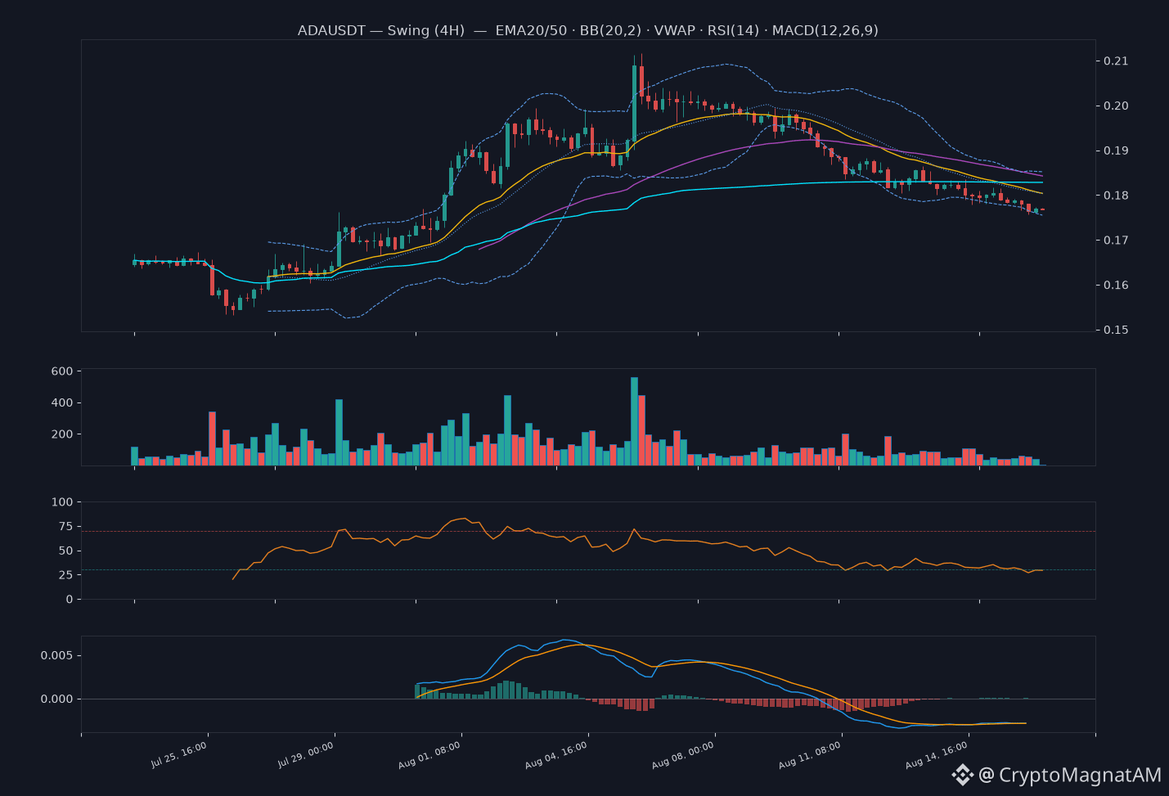Select the 25 RSI axis label
The height and width of the screenshot is (796, 1169).
click(x=66, y=575)
